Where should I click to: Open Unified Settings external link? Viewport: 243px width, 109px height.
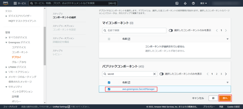click(x=61, y=107)
